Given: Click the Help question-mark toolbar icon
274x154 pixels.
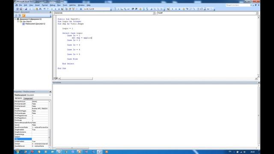Looking at the screenshot, I should 81,9.
